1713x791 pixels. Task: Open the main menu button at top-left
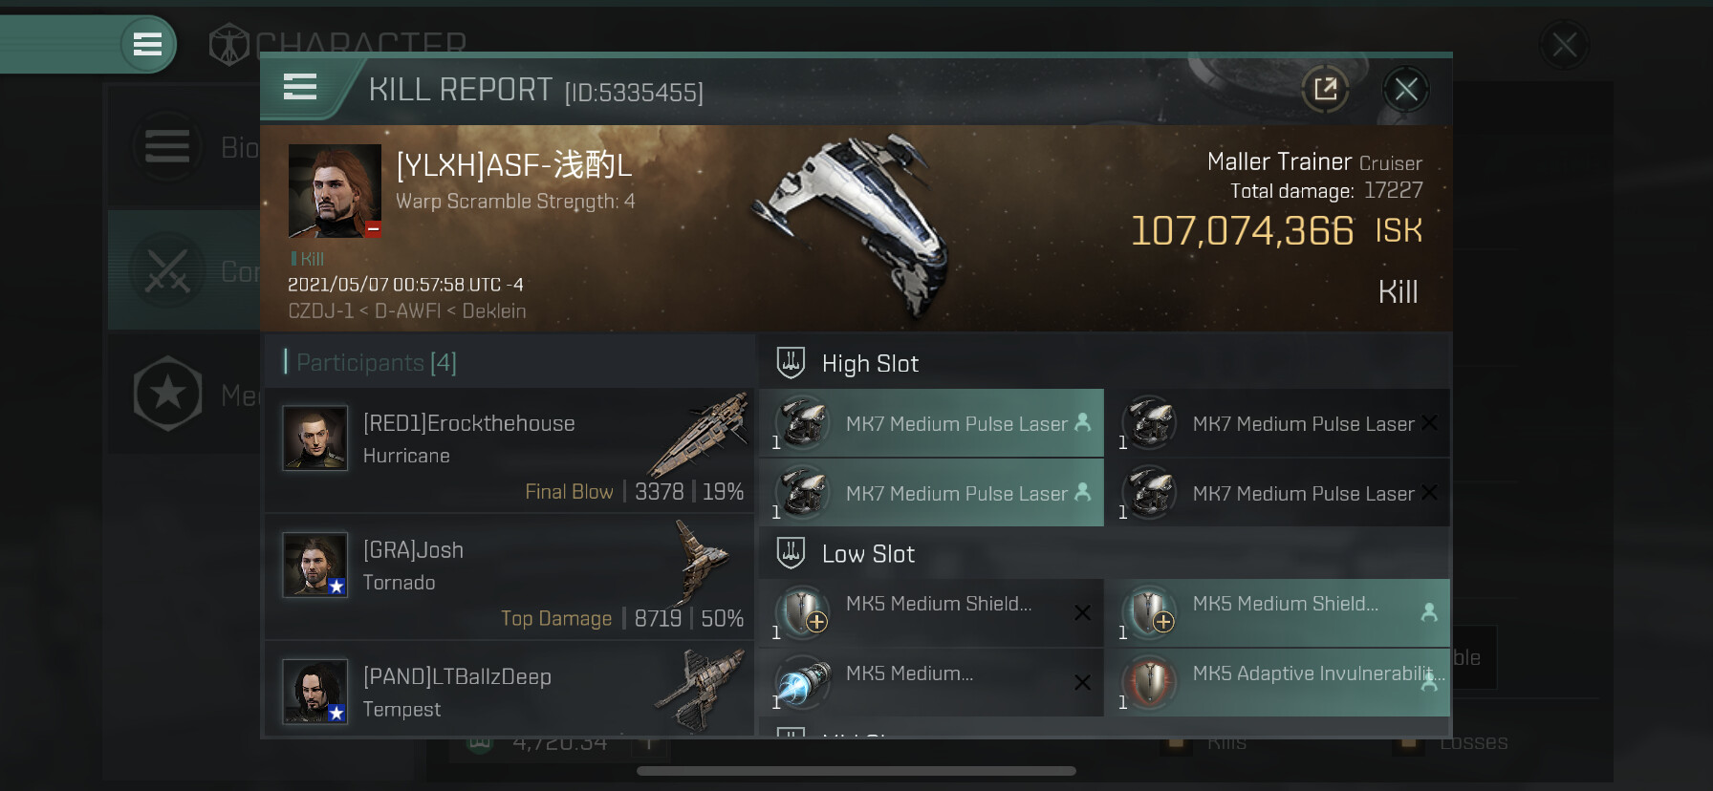[147, 44]
